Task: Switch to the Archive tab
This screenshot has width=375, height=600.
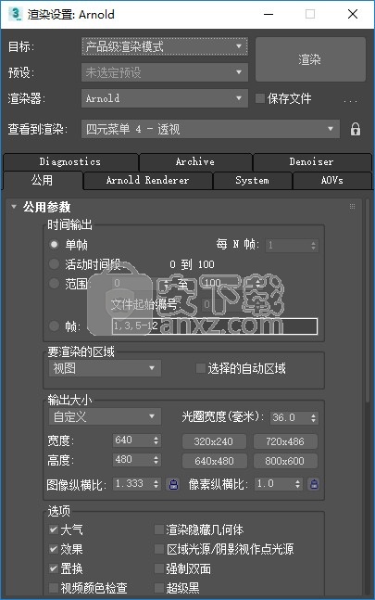Action: point(195,162)
